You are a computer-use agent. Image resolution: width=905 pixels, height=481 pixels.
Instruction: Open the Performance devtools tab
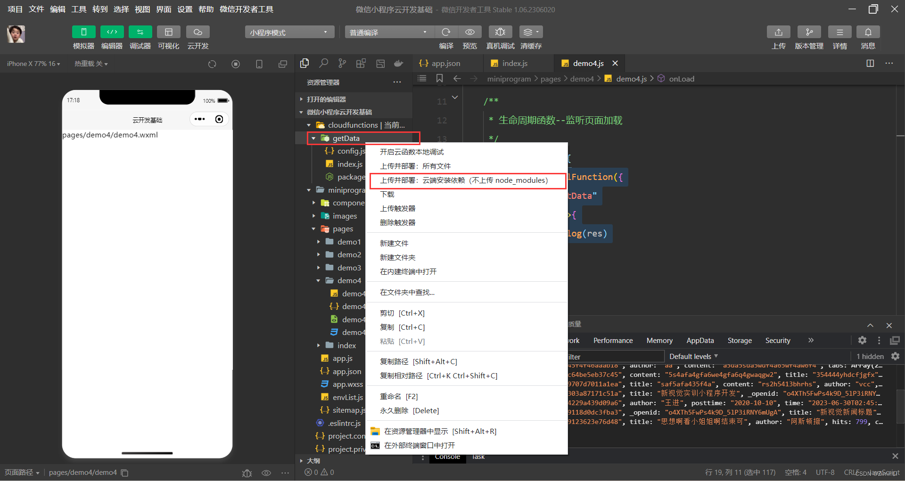point(613,340)
